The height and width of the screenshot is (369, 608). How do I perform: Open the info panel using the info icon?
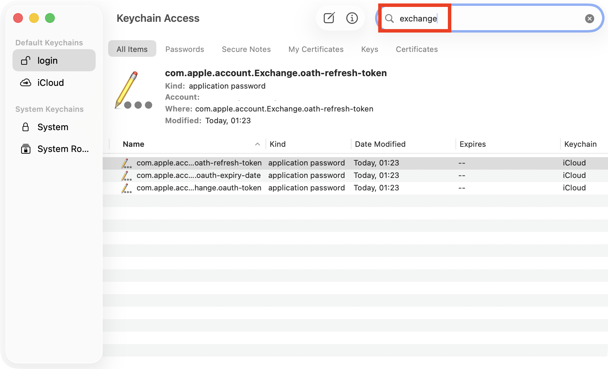352,18
